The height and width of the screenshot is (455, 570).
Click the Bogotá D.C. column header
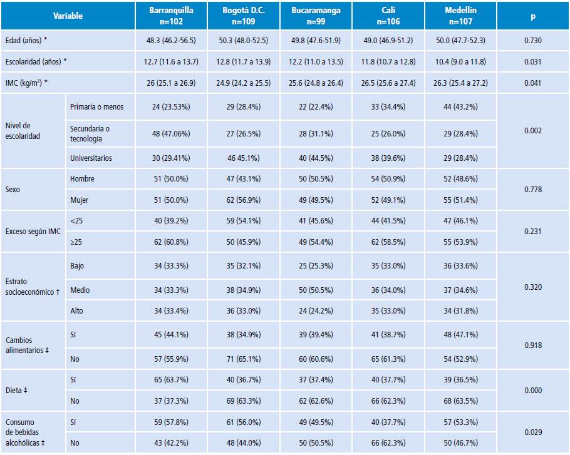pos(244,16)
